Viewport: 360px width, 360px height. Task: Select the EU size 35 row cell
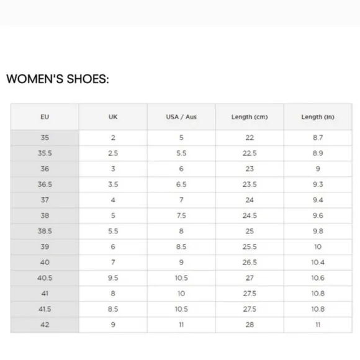click(x=45, y=138)
